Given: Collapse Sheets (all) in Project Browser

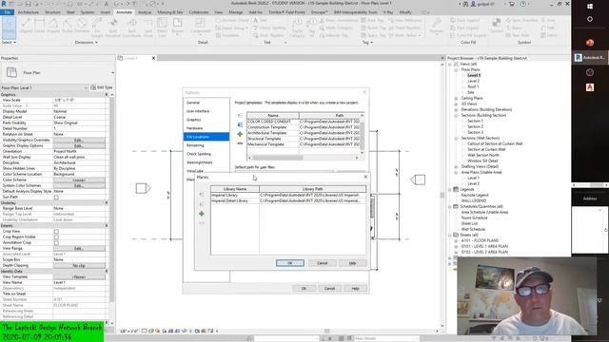Looking at the screenshot, I should pos(450,235).
